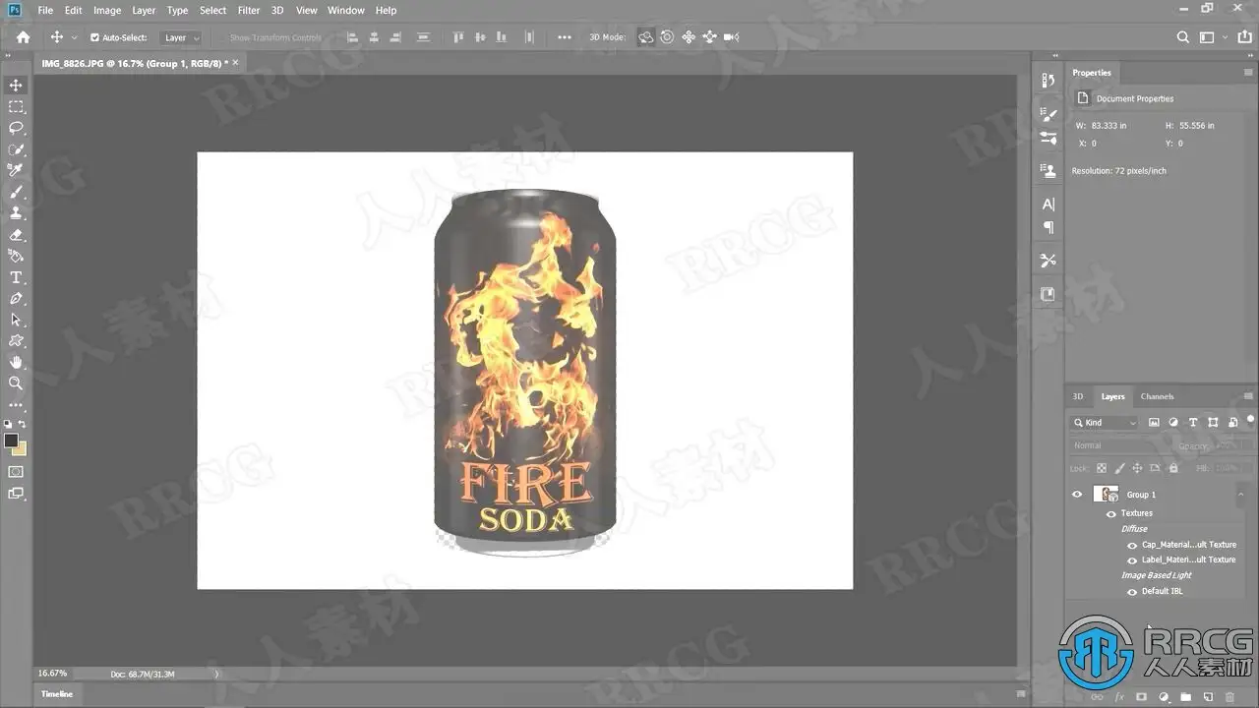Close the IMG_8826.JPG document tab

coord(235,63)
